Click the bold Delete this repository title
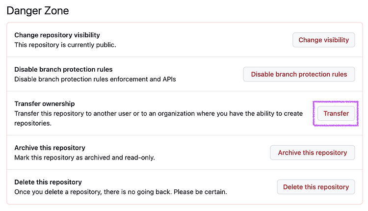The width and height of the screenshot is (368, 211). (x=48, y=182)
